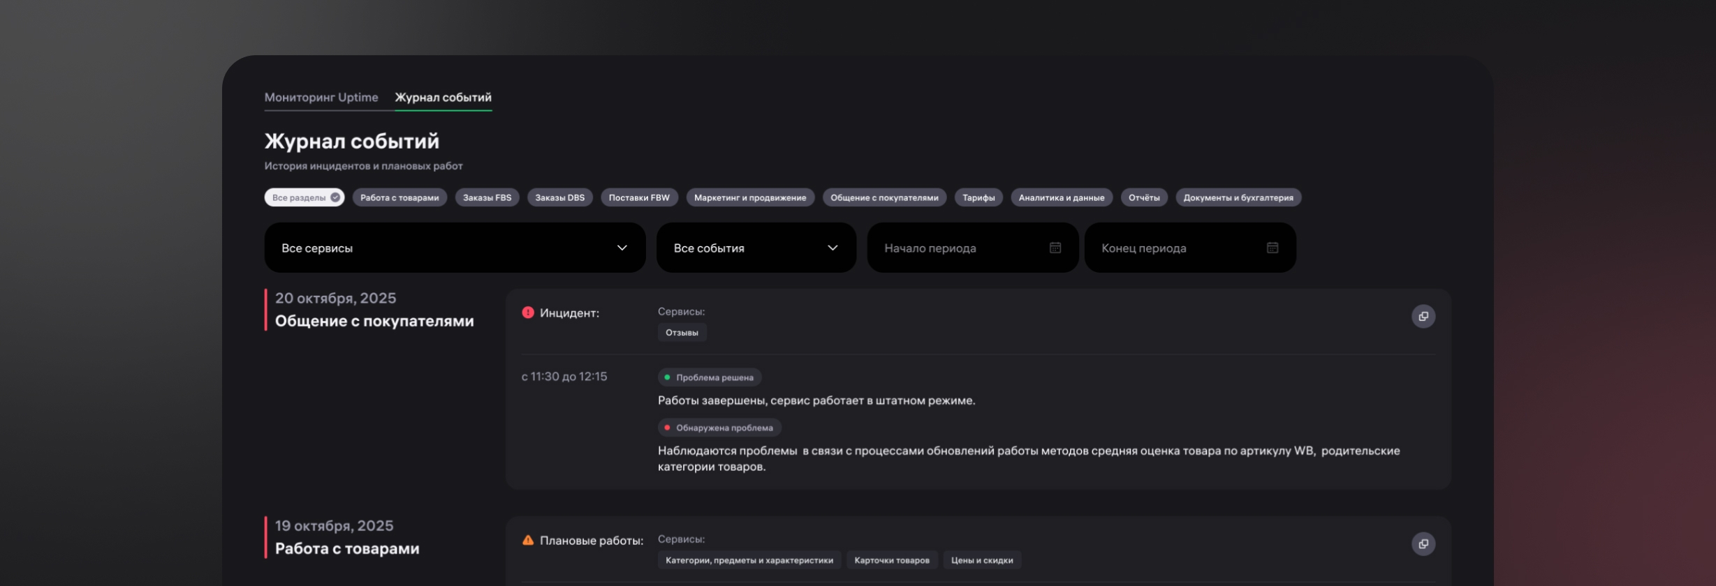Click chevron arrow of Все события selector
This screenshot has width=1716, height=586.
click(x=832, y=248)
